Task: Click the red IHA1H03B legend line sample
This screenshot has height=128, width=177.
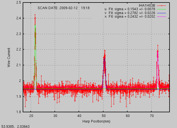Action: [x=162, y=6]
